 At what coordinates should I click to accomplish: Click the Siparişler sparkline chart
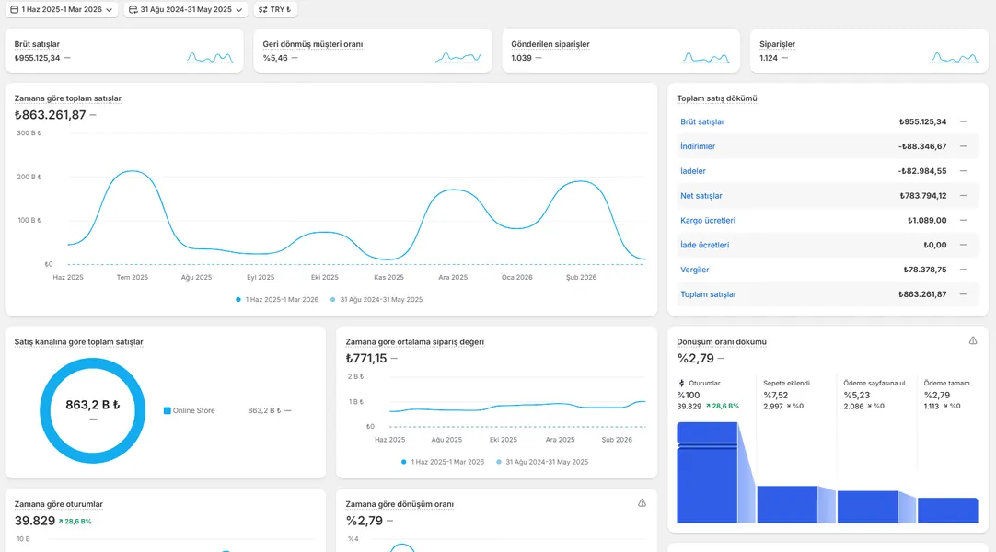[955, 58]
